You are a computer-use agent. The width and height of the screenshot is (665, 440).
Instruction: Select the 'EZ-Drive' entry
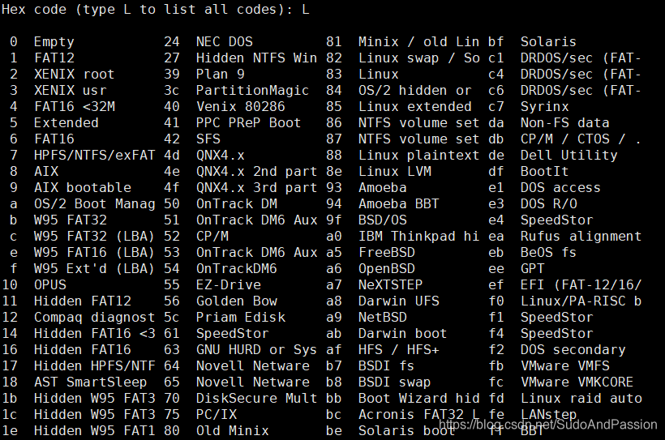pos(229,285)
